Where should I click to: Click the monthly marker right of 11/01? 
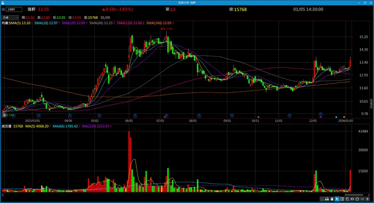point(289,116)
